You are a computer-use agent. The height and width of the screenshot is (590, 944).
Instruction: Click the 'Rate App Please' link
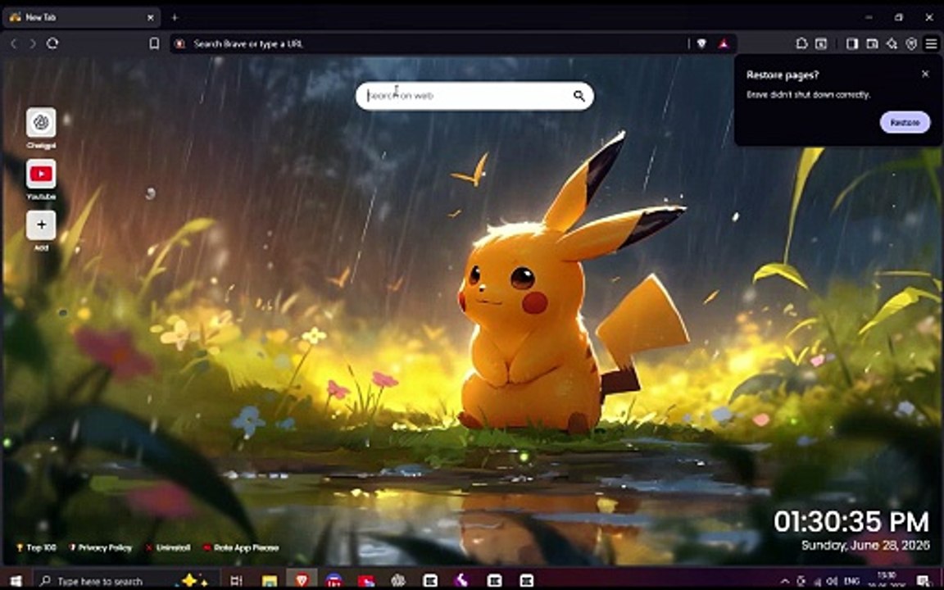pos(241,547)
